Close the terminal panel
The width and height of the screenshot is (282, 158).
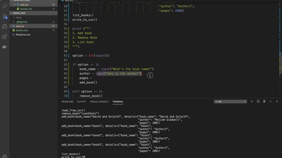tap(277, 101)
